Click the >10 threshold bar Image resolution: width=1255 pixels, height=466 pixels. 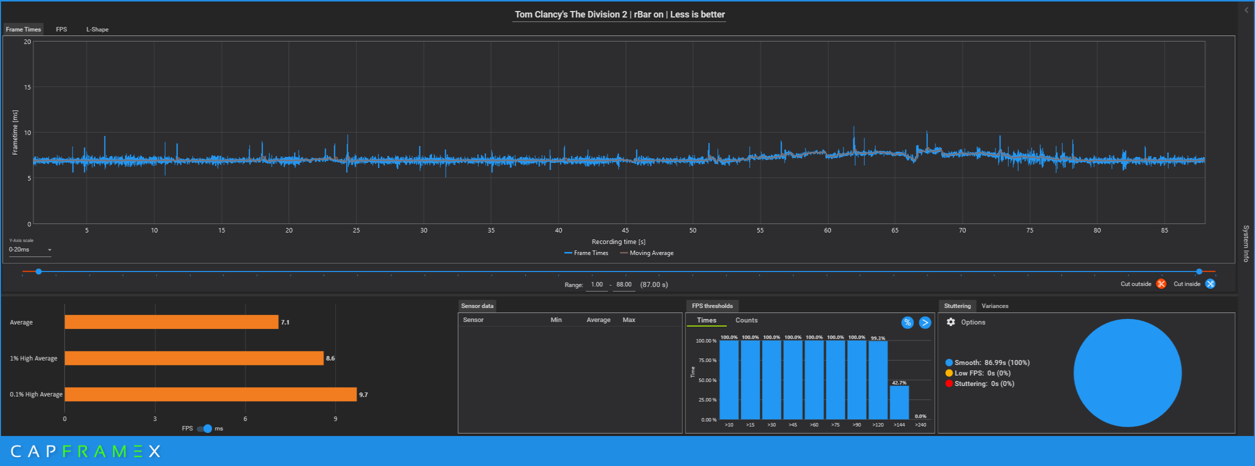(729, 380)
